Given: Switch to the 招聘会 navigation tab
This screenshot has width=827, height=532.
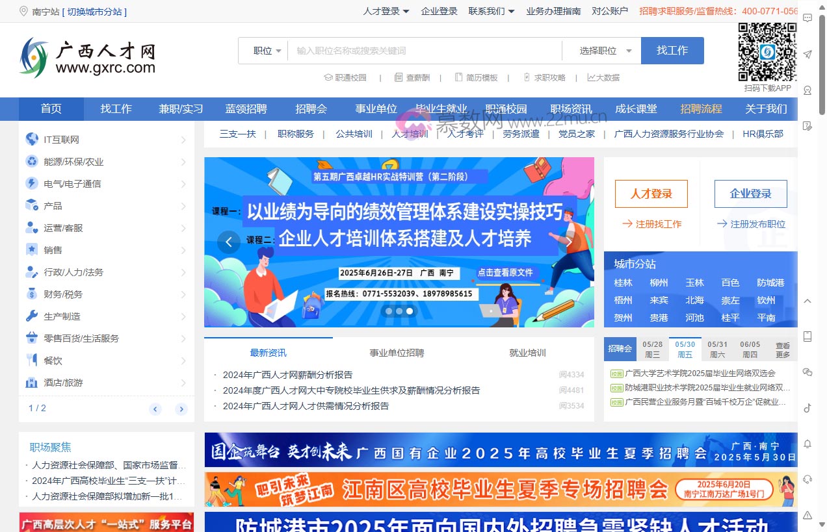Looking at the screenshot, I should 311,109.
